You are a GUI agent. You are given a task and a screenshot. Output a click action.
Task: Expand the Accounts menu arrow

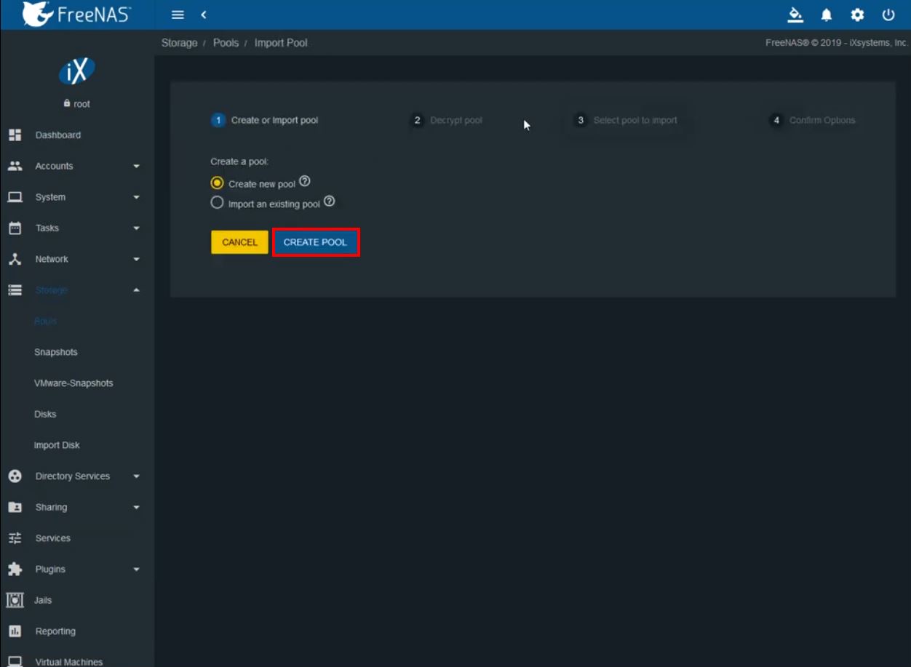click(136, 167)
